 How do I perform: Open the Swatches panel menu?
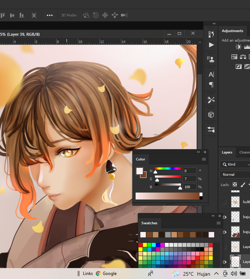point(218,223)
